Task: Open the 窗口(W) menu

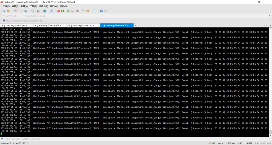Action: click(x=54, y=6)
